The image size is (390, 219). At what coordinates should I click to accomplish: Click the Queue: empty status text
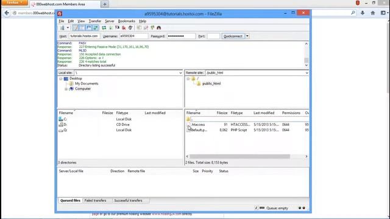click(x=277, y=208)
